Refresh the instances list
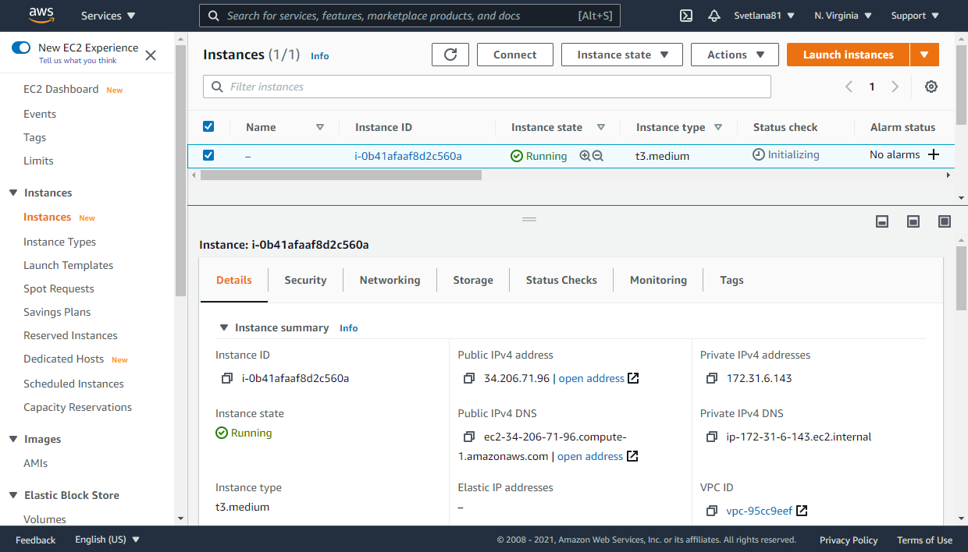 click(450, 55)
